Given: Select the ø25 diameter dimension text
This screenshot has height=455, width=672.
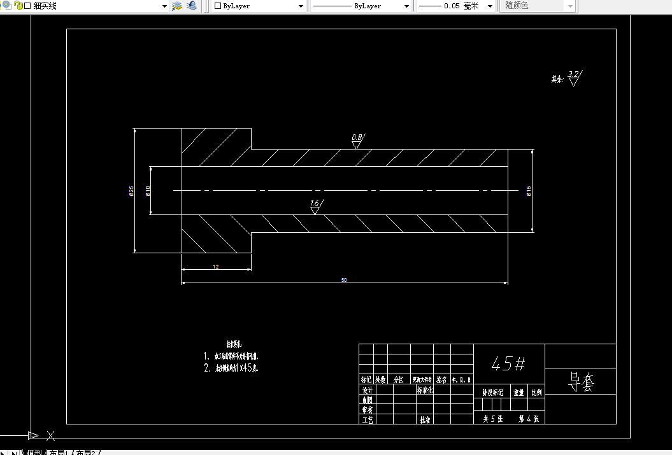Looking at the screenshot, I should 132,191.
